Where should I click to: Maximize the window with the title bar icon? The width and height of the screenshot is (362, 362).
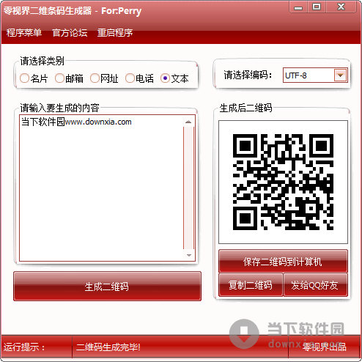tap(317, 7)
